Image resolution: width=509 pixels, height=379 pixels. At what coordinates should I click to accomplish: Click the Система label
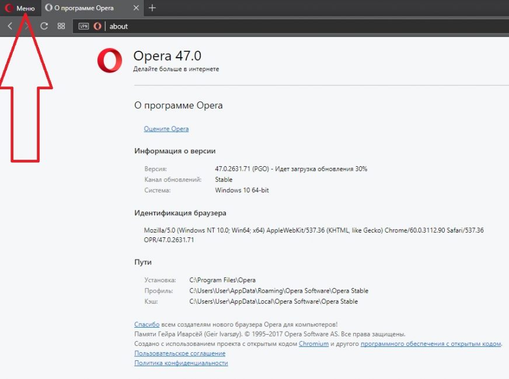[158, 190]
